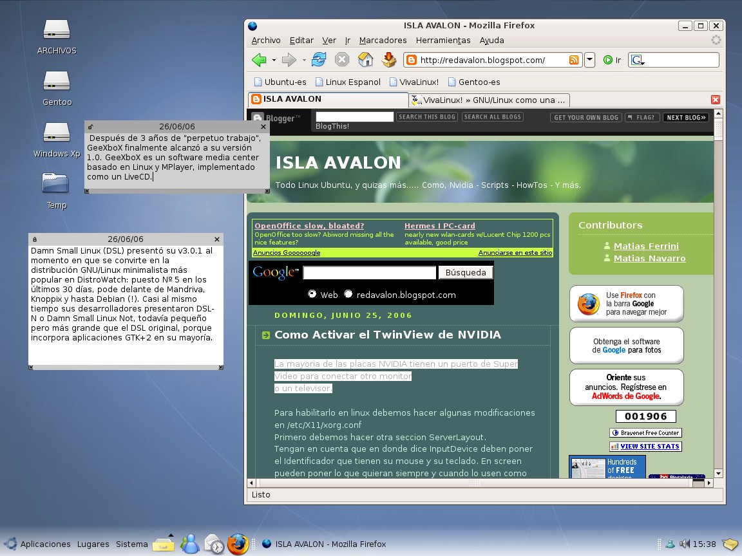The height and width of the screenshot is (556, 742).
Task: Open the Marcadores menu
Action: [x=383, y=40]
